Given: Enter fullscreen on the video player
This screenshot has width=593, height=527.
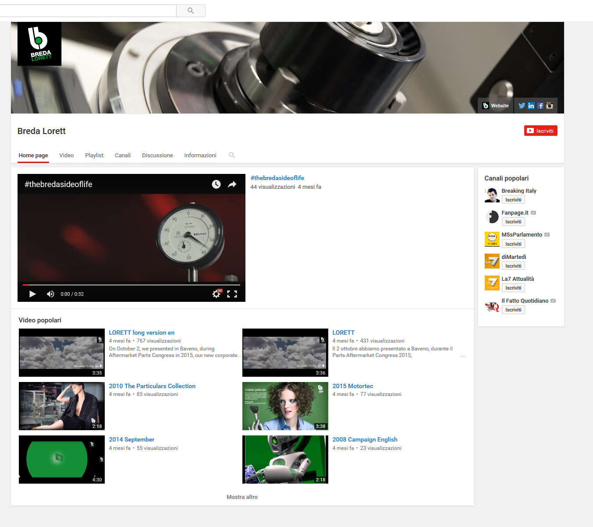Looking at the screenshot, I should click(x=232, y=294).
